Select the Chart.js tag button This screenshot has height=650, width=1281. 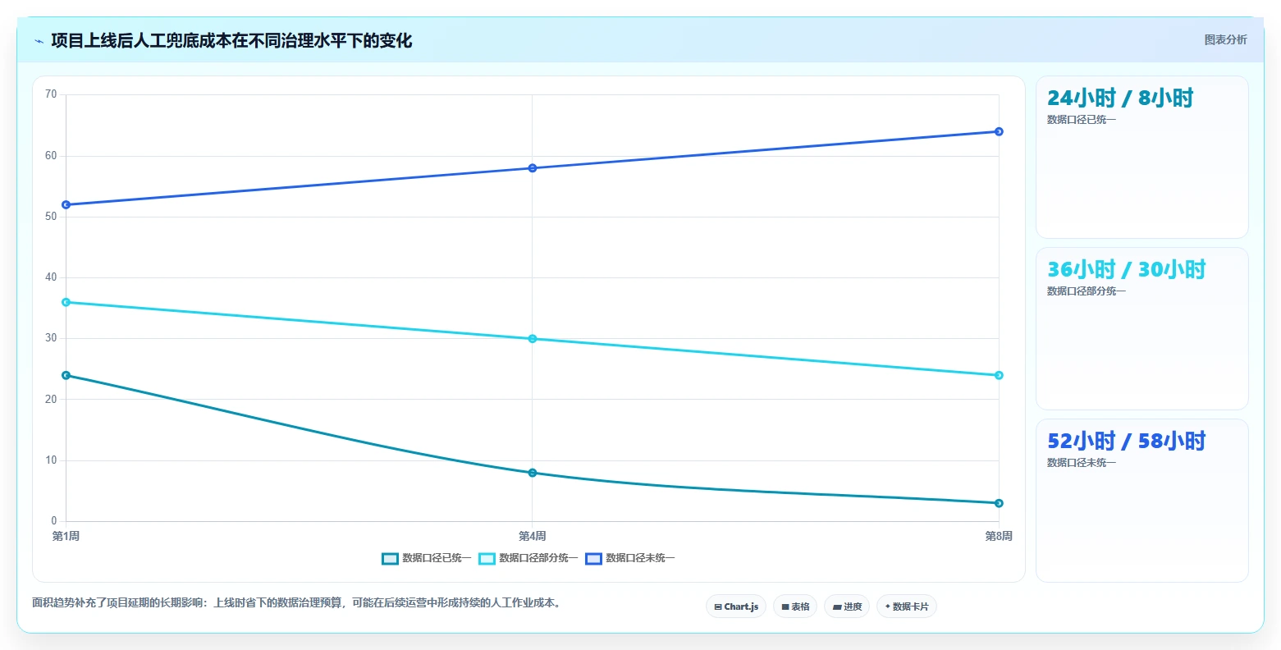(x=736, y=607)
